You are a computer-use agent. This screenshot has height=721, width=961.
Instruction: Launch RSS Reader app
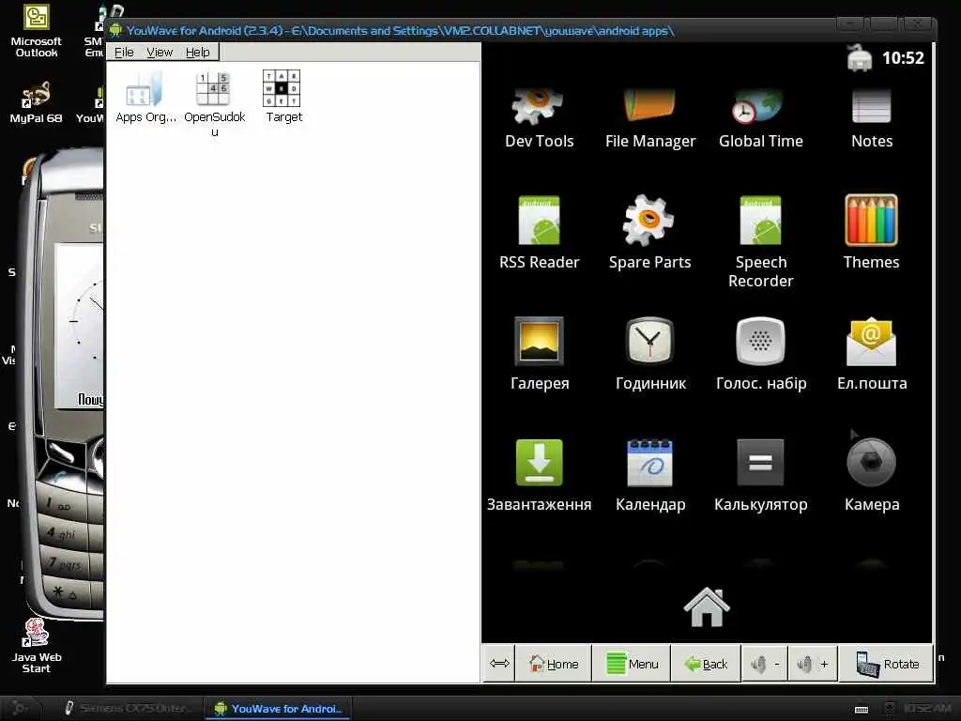[x=539, y=233]
